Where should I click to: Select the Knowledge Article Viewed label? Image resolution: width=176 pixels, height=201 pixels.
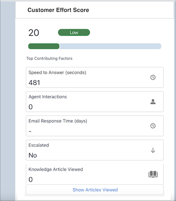point(56,169)
